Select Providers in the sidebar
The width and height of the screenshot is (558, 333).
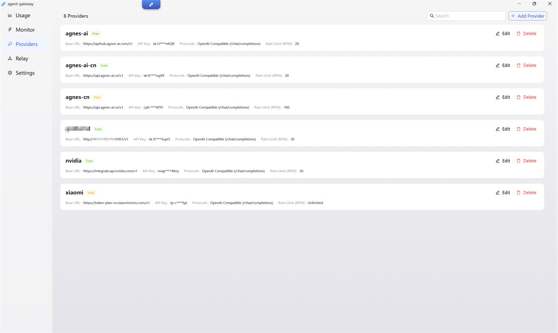pyautogui.click(x=25, y=44)
